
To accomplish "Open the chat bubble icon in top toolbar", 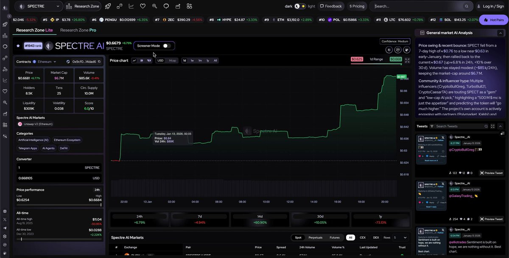I will coord(166,6).
